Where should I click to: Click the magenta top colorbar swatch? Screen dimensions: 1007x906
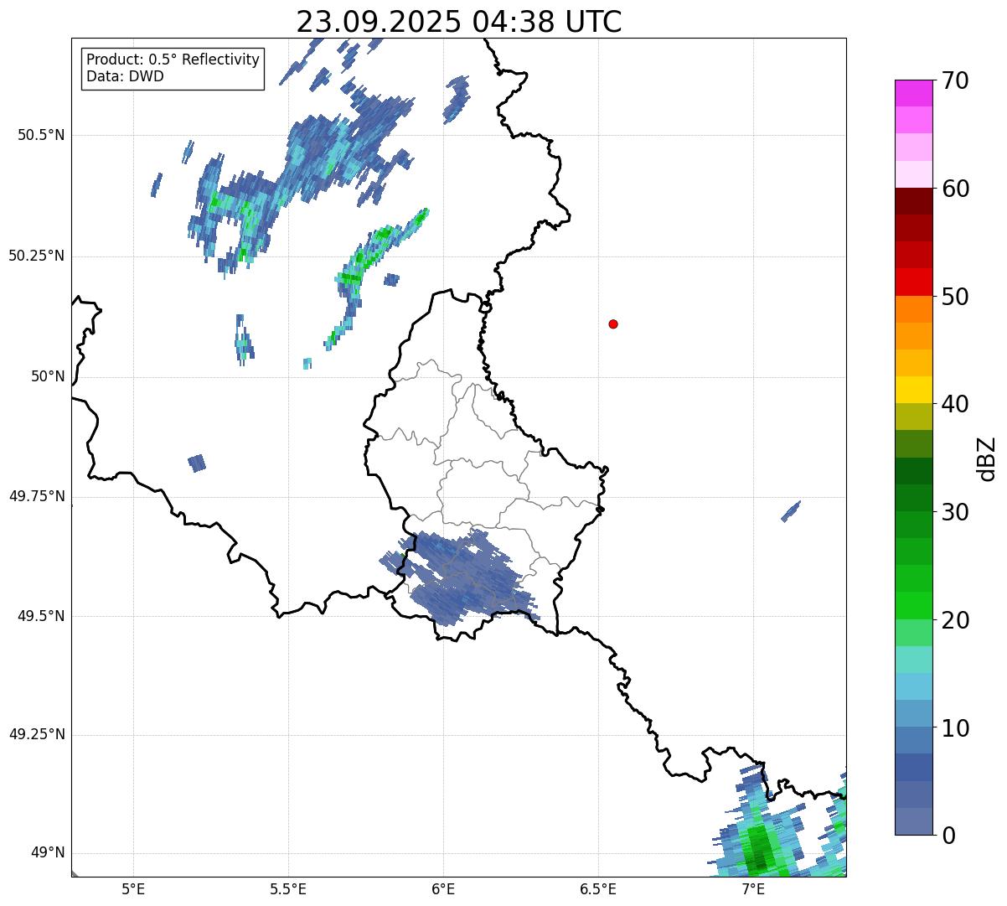(x=913, y=93)
